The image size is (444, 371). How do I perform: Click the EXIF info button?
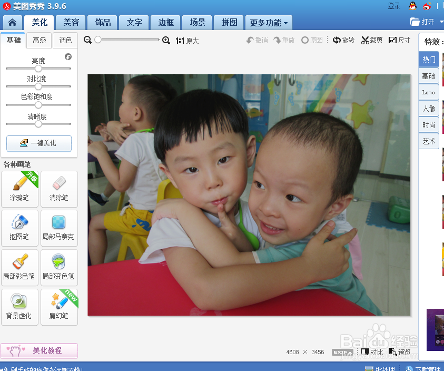click(x=343, y=353)
